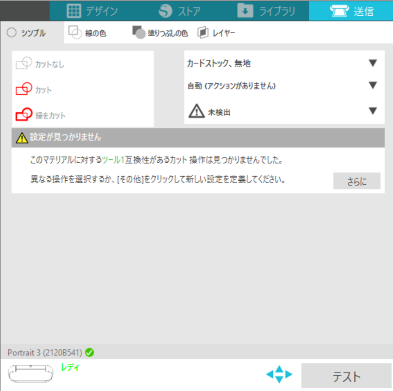393x391 pixels.
Task: Click the 設定が見つかりません header bar
Action: pyautogui.click(x=198, y=138)
